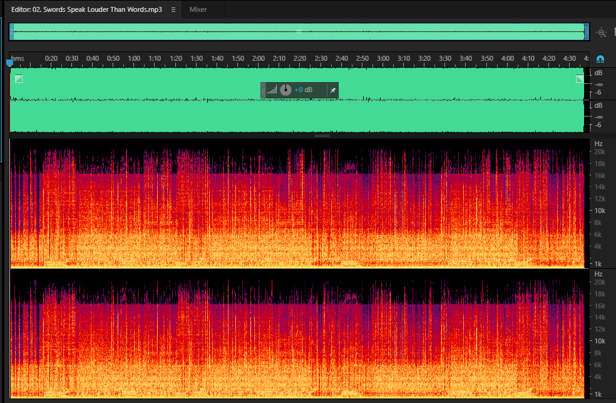Click the upper channel -6 dB marking
This screenshot has width=616, height=403.
[598, 93]
